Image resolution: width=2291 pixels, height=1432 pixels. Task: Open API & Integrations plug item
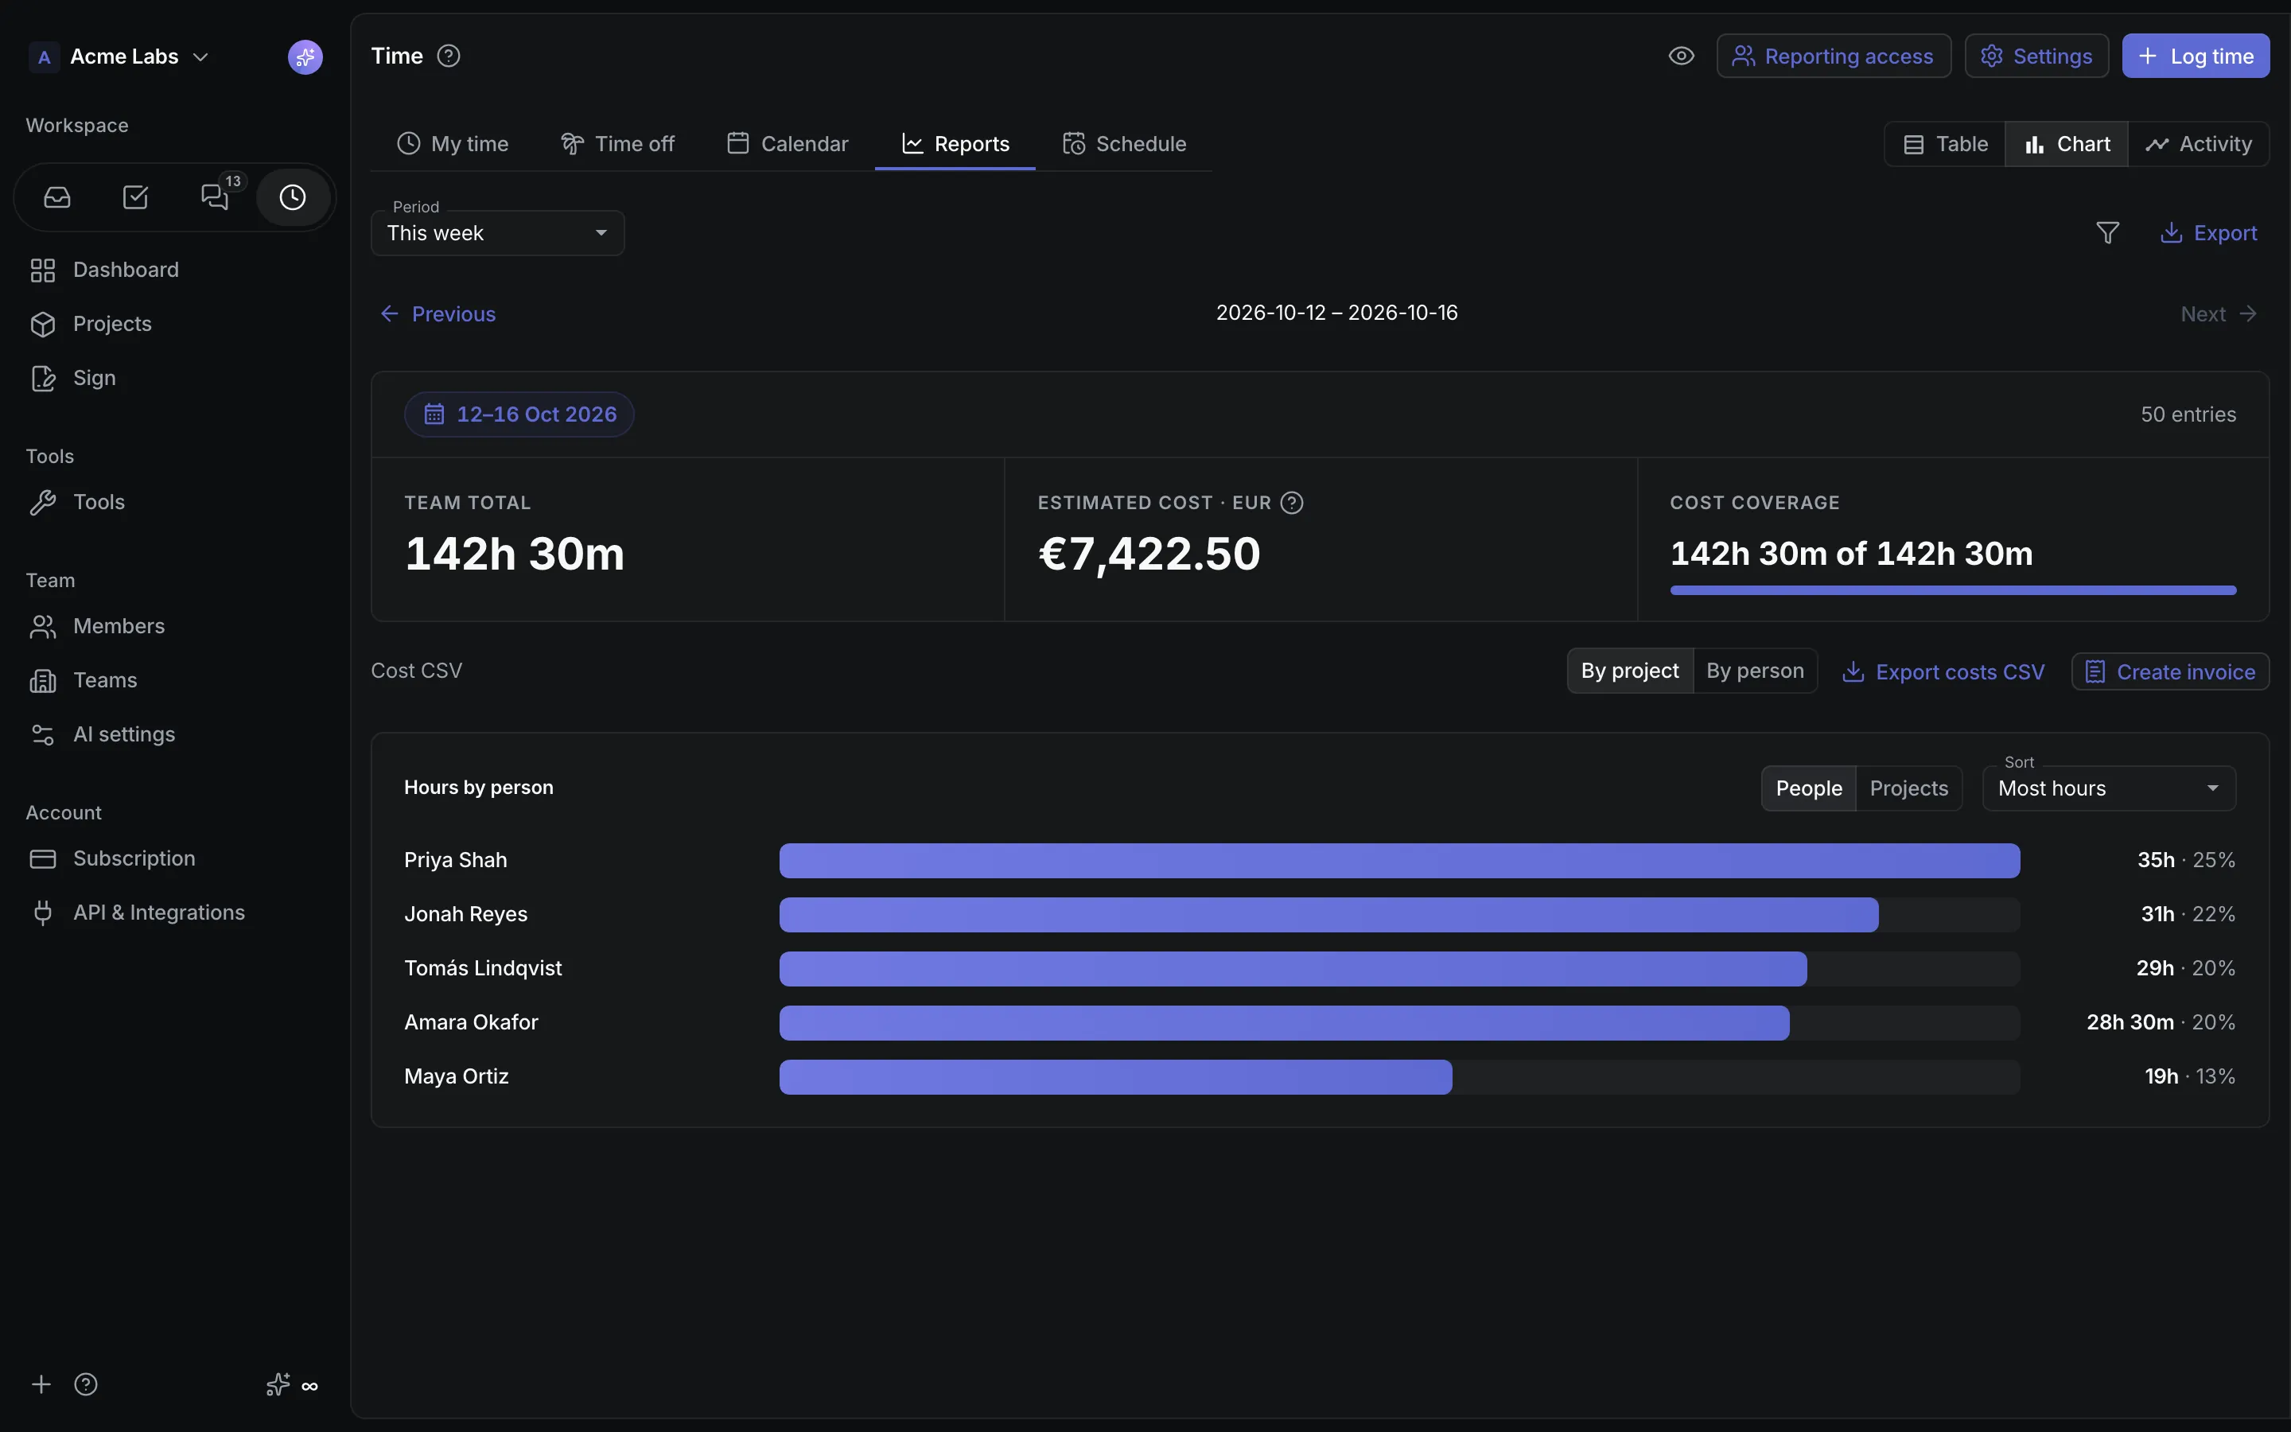point(175,912)
